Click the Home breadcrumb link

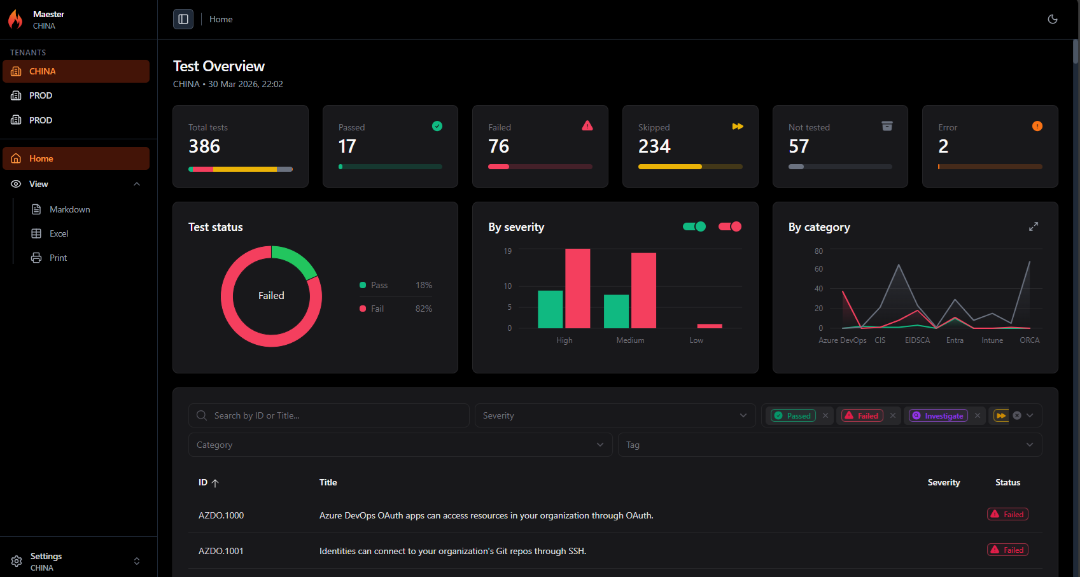point(221,19)
